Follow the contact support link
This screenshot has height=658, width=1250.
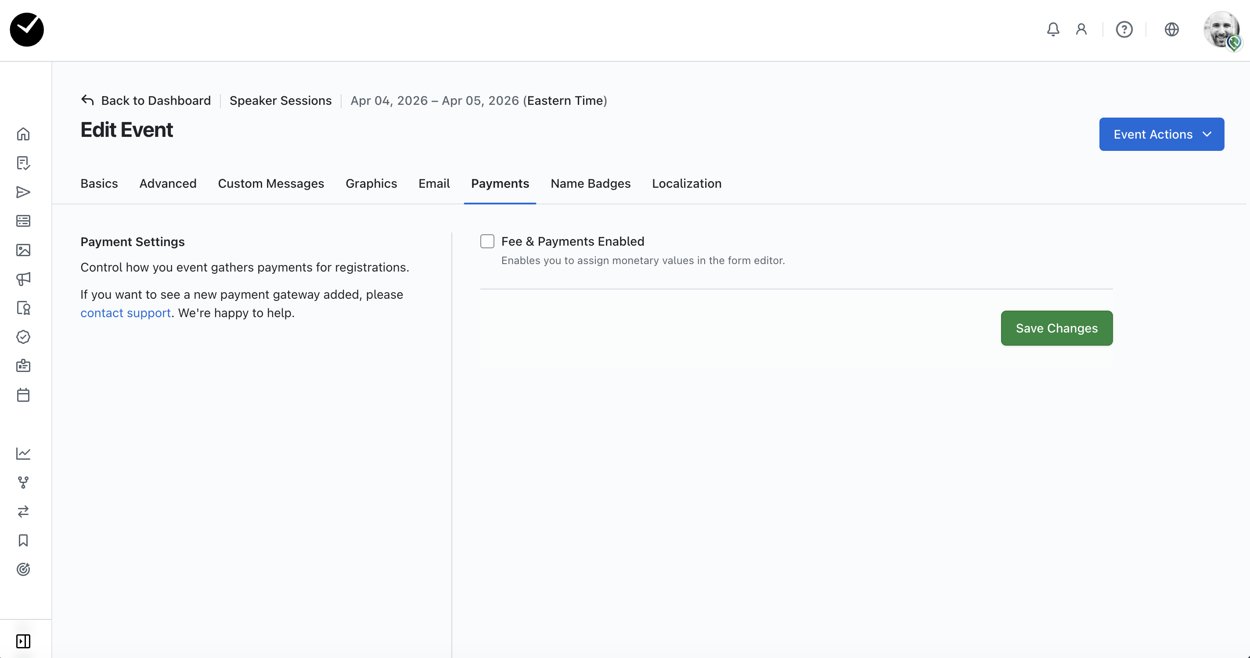126,313
